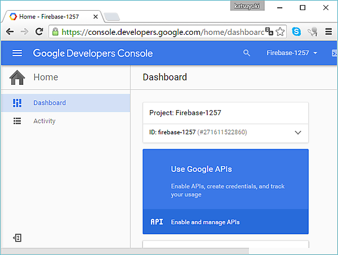Click Enable and manage APIs link
This screenshot has height=255, width=338.
click(205, 222)
